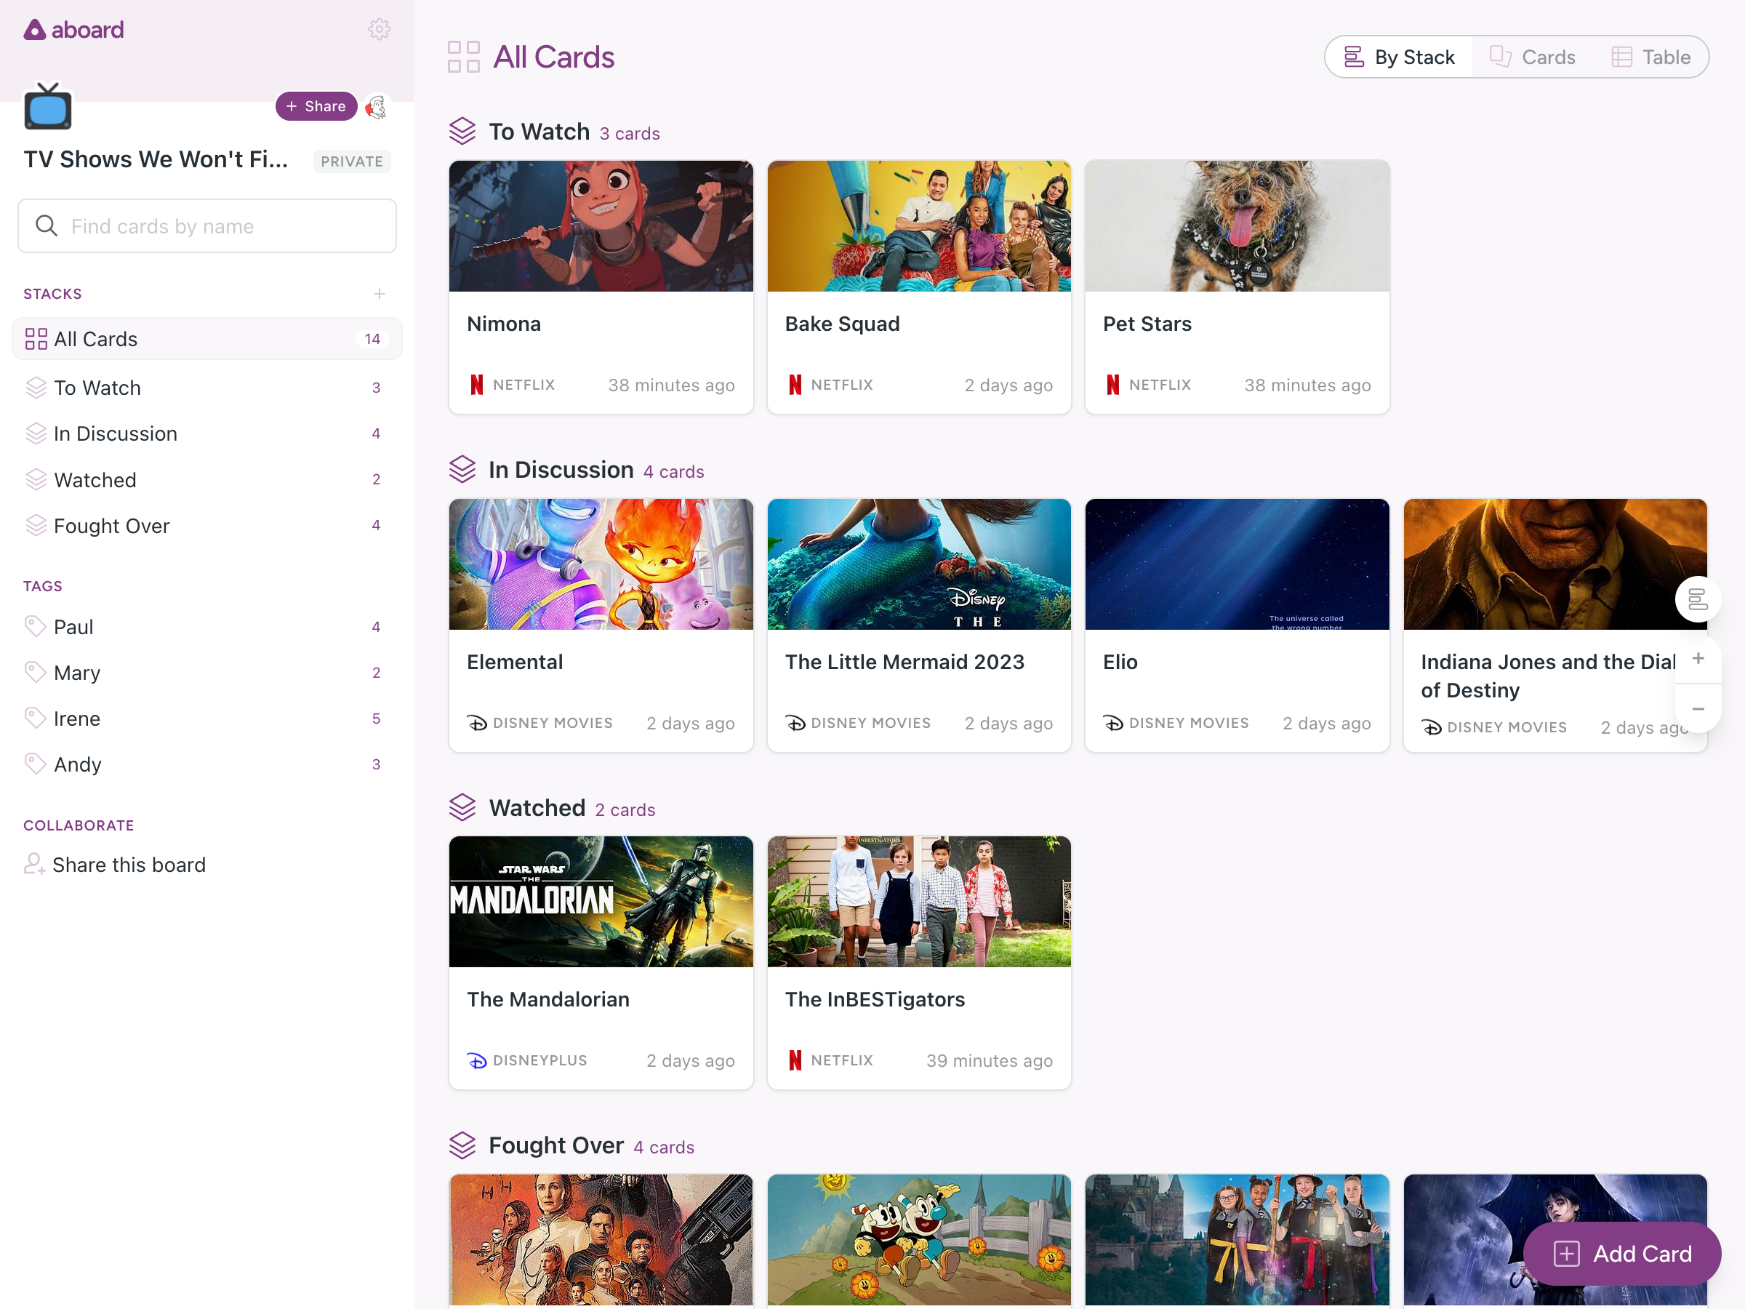Open The Mandalorian card thumbnail
Viewport: 1745px width, 1309px height.
pos(601,901)
